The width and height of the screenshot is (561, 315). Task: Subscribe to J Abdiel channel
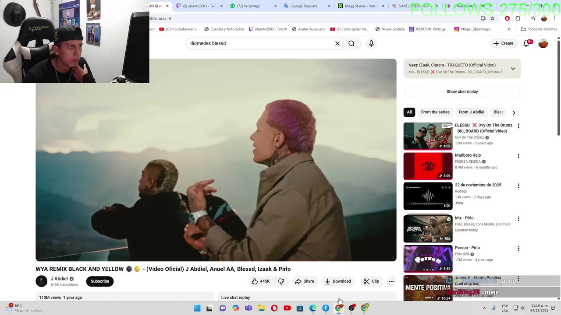click(100, 281)
